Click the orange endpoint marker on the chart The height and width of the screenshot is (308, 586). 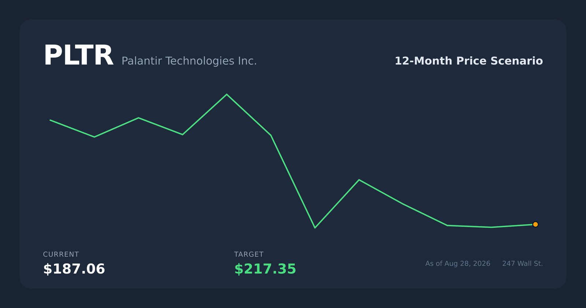point(535,224)
